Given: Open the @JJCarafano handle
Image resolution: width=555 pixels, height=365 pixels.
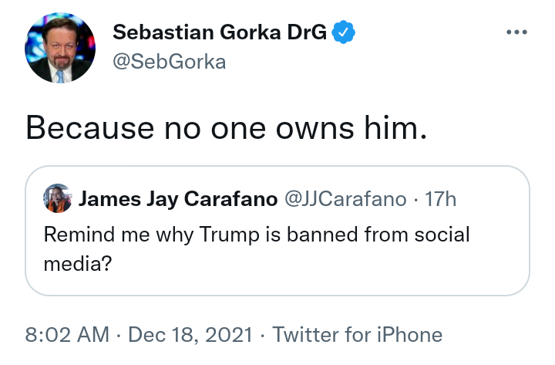Looking at the screenshot, I should coord(345,199).
